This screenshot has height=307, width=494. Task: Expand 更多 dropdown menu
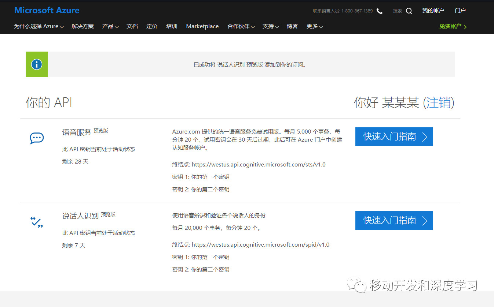pos(315,26)
